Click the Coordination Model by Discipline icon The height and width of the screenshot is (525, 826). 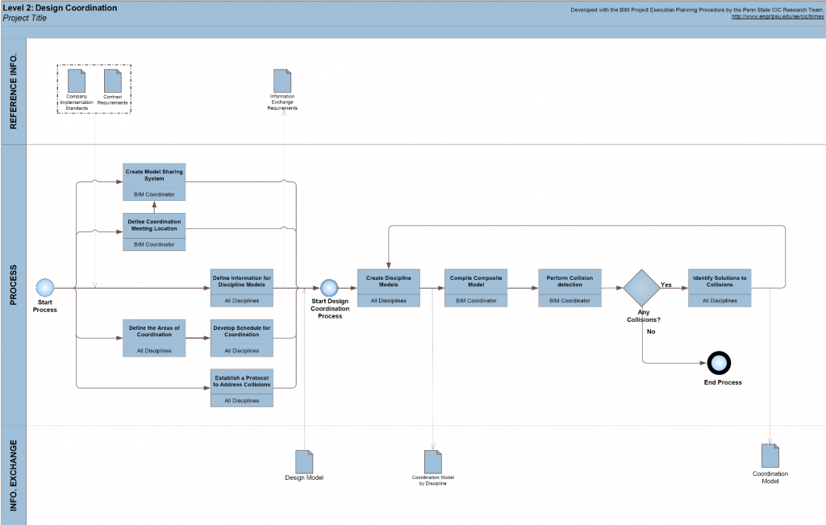click(x=433, y=461)
